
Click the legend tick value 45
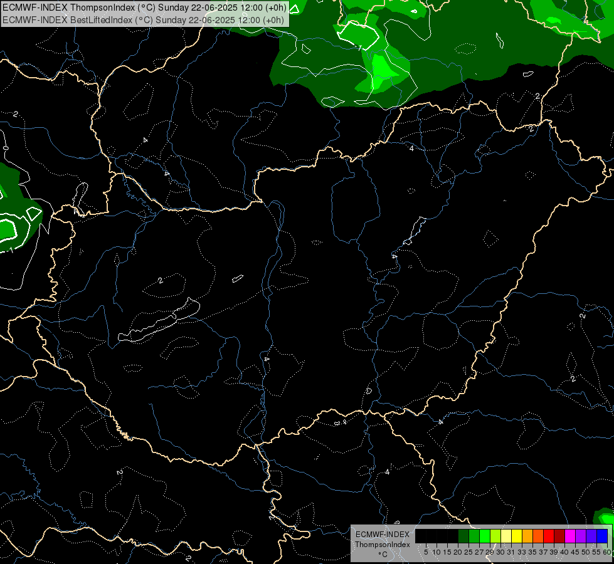tap(575, 552)
